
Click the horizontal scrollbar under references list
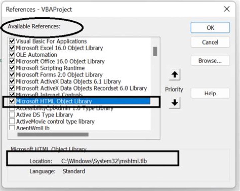[x=53, y=135]
